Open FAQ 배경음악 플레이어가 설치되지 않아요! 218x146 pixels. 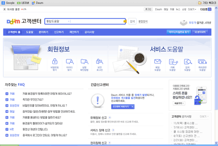[43, 123]
